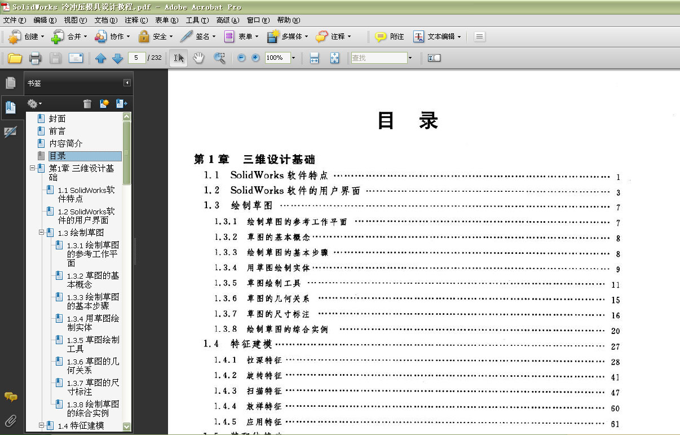Open the 协作 toolbar dropdown
680x435 pixels.
(112, 37)
